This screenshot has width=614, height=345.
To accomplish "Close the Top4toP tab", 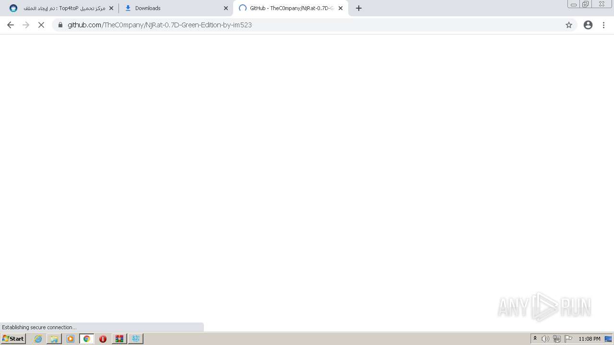I will click(111, 8).
